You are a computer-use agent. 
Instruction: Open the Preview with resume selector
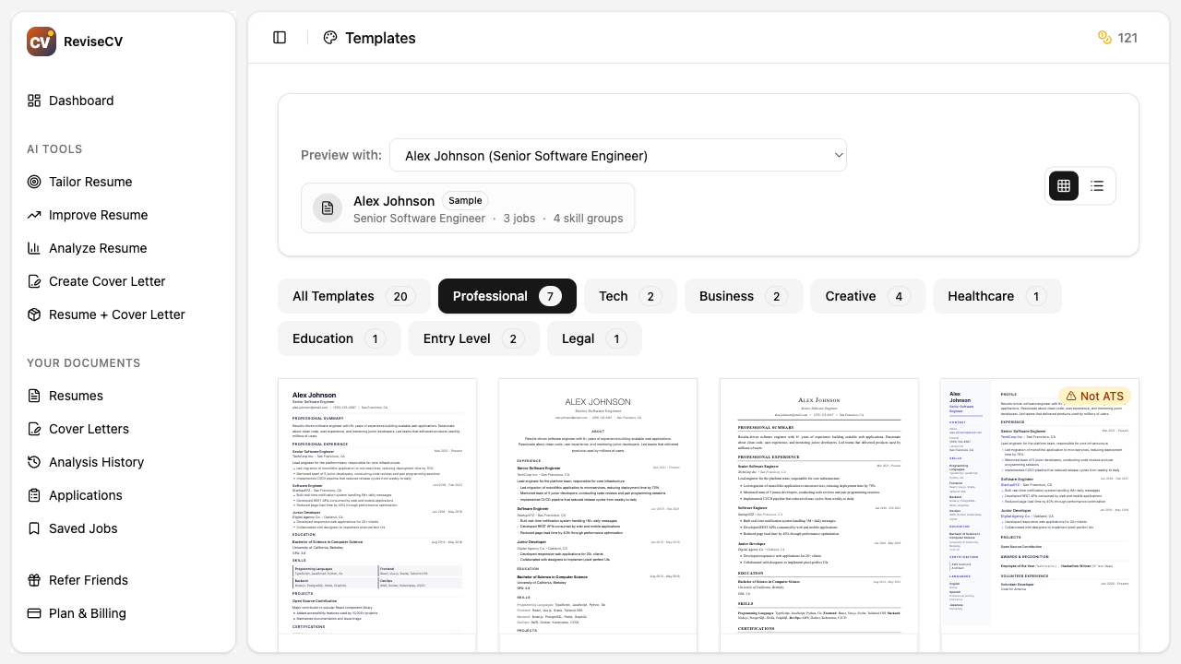pyautogui.click(x=618, y=155)
